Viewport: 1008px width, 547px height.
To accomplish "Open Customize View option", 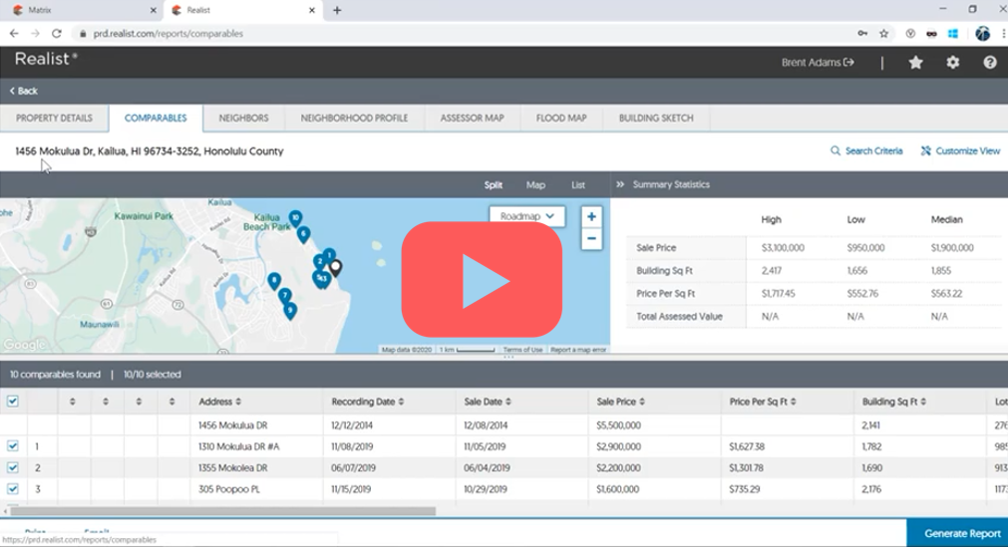I will 960,151.
